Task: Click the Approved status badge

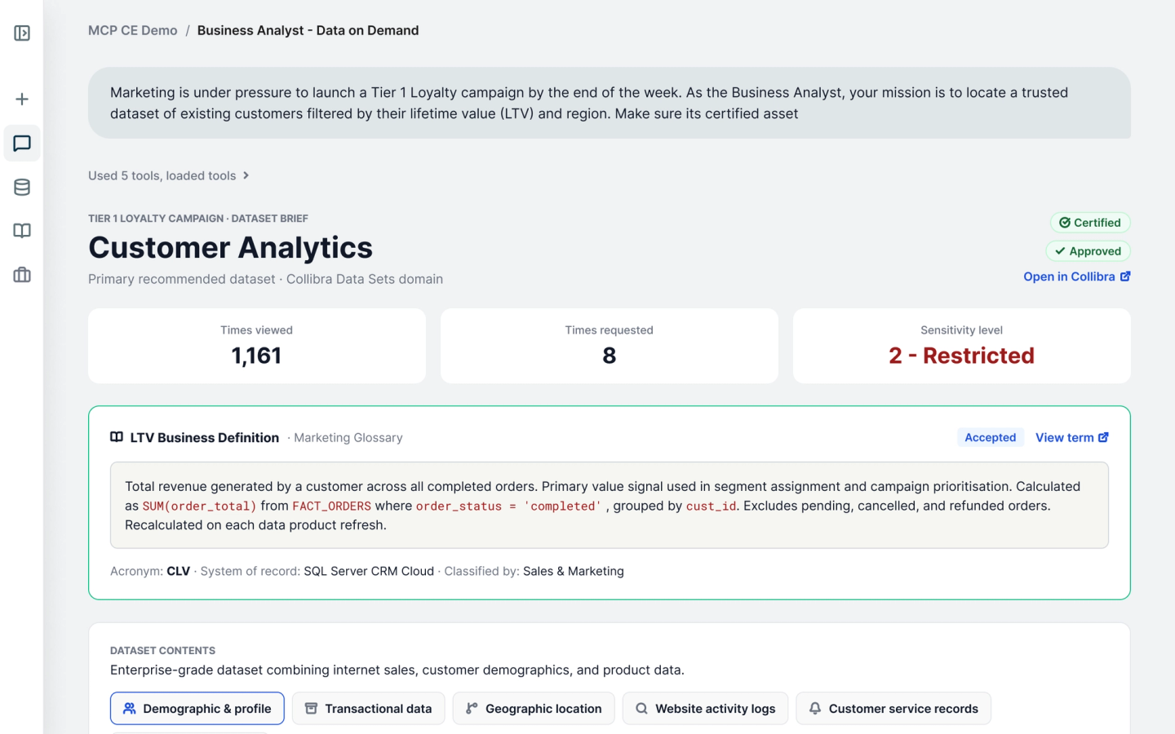Action: tap(1088, 251)
